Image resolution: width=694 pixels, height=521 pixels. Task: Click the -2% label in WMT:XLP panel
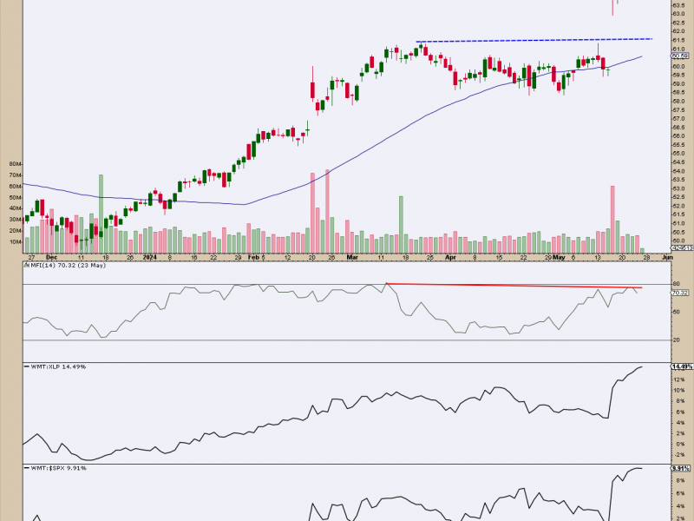point(679,455)
